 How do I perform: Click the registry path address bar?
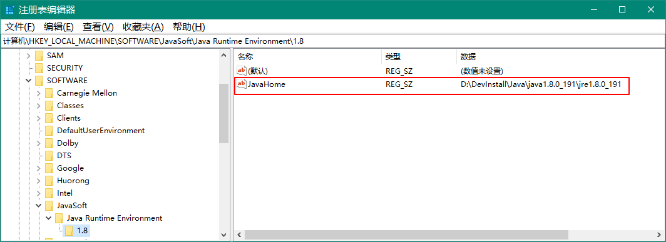(333, 41)
